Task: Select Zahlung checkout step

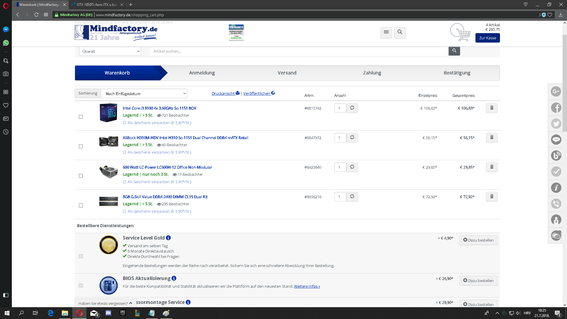Action: [x=372, y=73]
